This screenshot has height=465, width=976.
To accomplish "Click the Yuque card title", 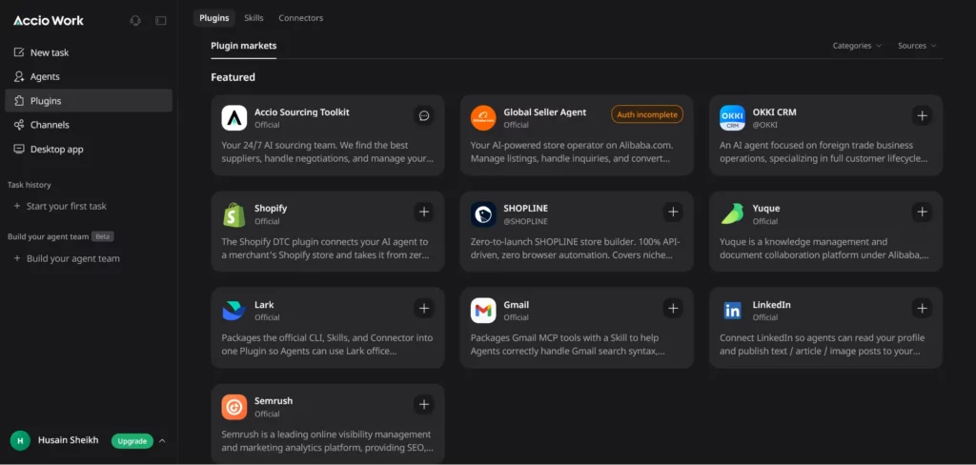I will point(765,209).
